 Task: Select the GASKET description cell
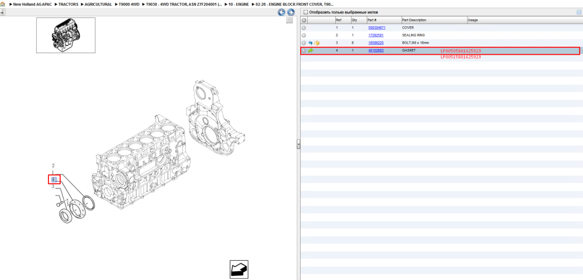pos(409,51)
